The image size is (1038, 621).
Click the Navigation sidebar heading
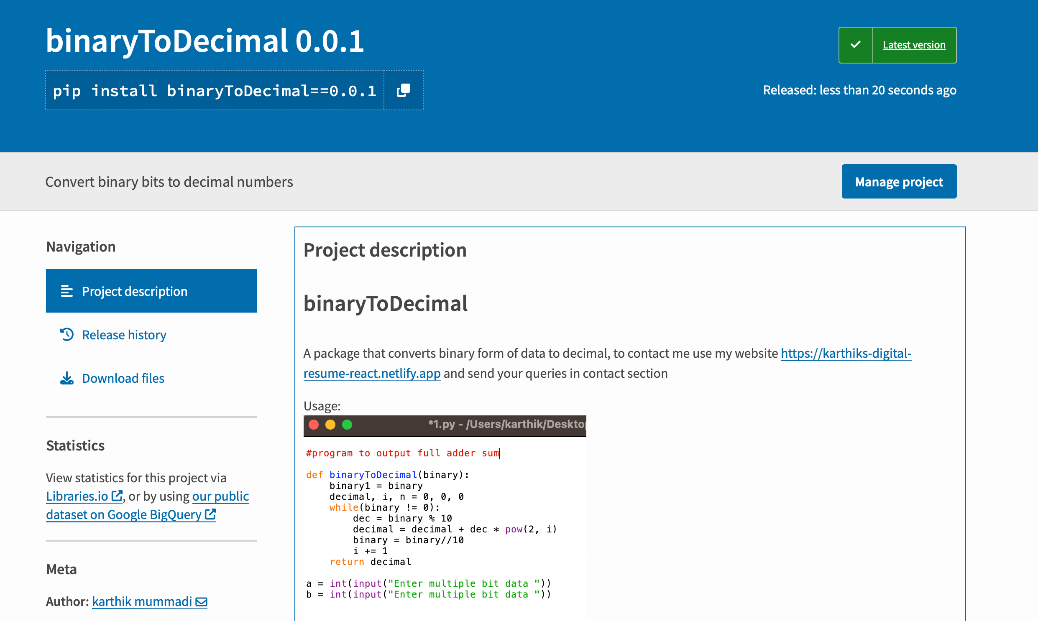click(x=81, y=247)
